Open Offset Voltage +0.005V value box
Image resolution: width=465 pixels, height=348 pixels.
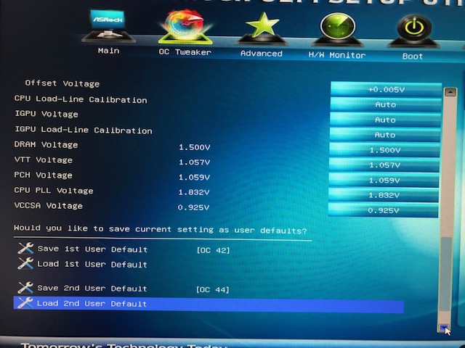click(386, 89)
